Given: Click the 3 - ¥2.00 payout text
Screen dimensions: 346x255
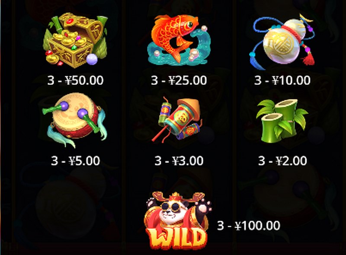Looking at the screenshot, I should [282, 161].
